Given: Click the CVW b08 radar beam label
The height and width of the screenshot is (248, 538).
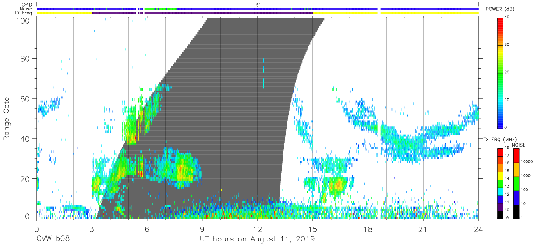Looking at the screenshot, I should (53, 239).
